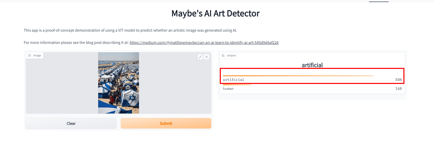Click the large artificial prediction heading
Viewport: 434px width, 161px height.
coord(312,65)
